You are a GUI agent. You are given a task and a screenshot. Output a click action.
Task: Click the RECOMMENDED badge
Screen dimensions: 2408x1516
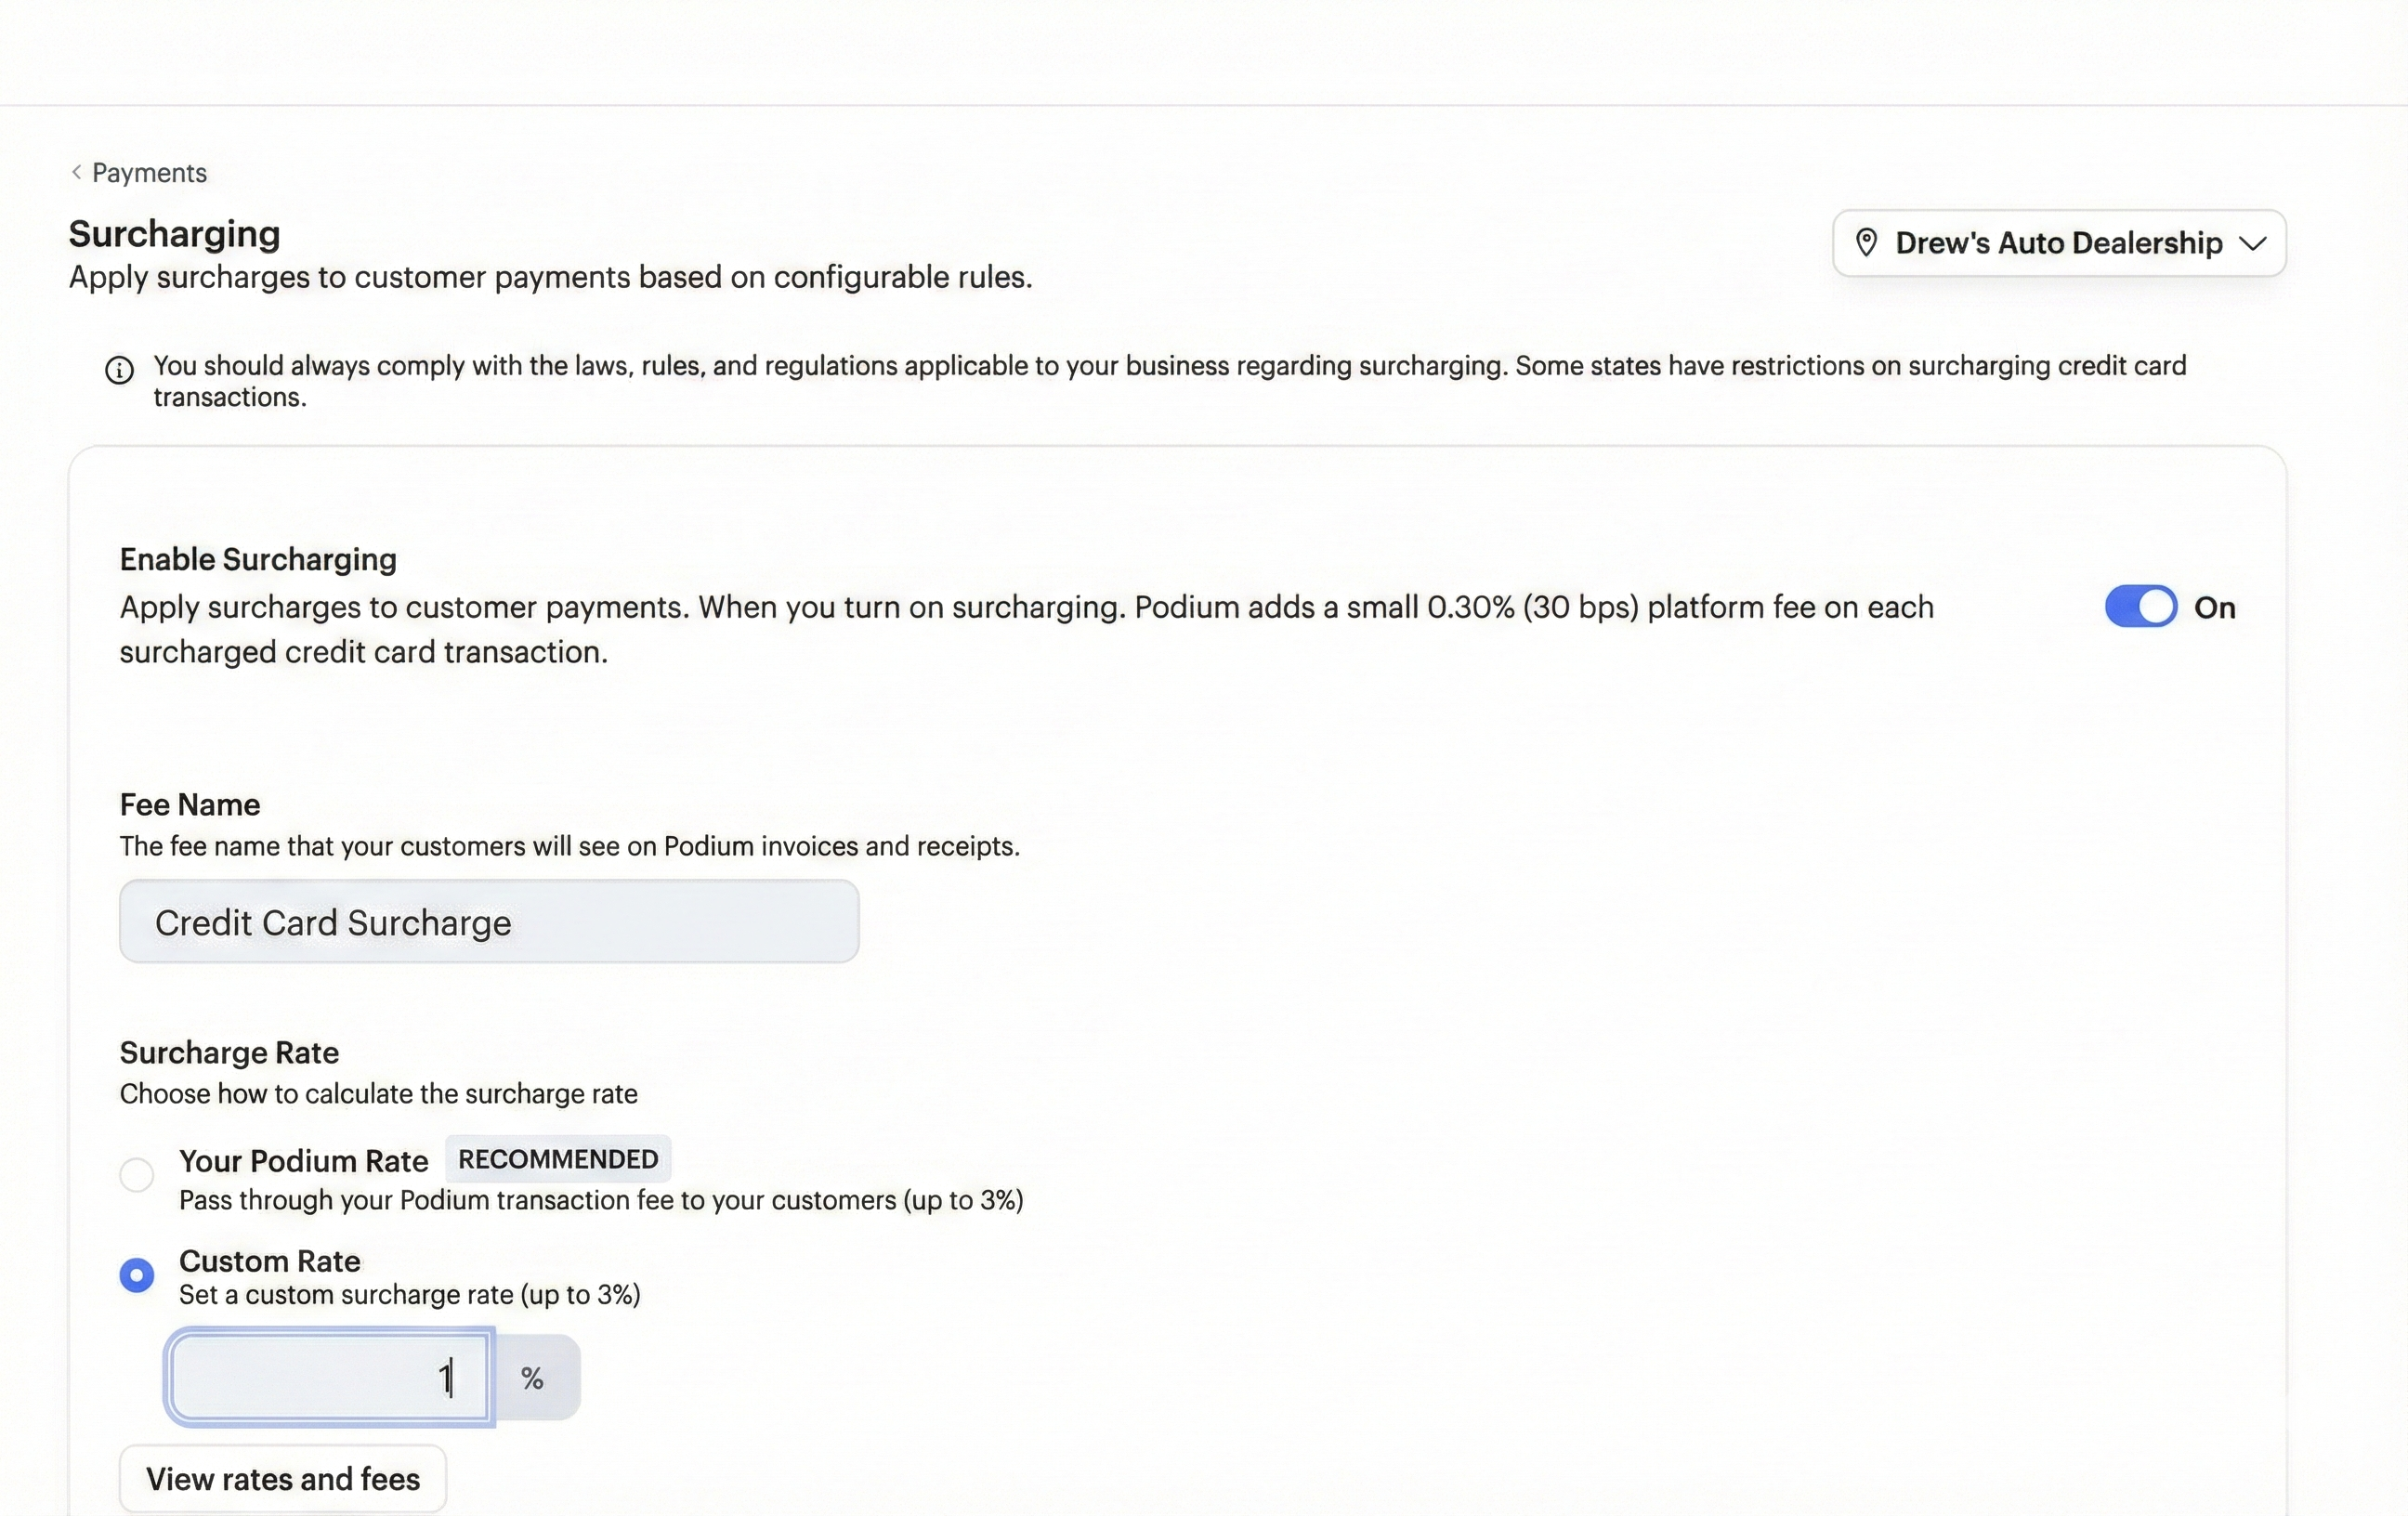(558, 1159)
